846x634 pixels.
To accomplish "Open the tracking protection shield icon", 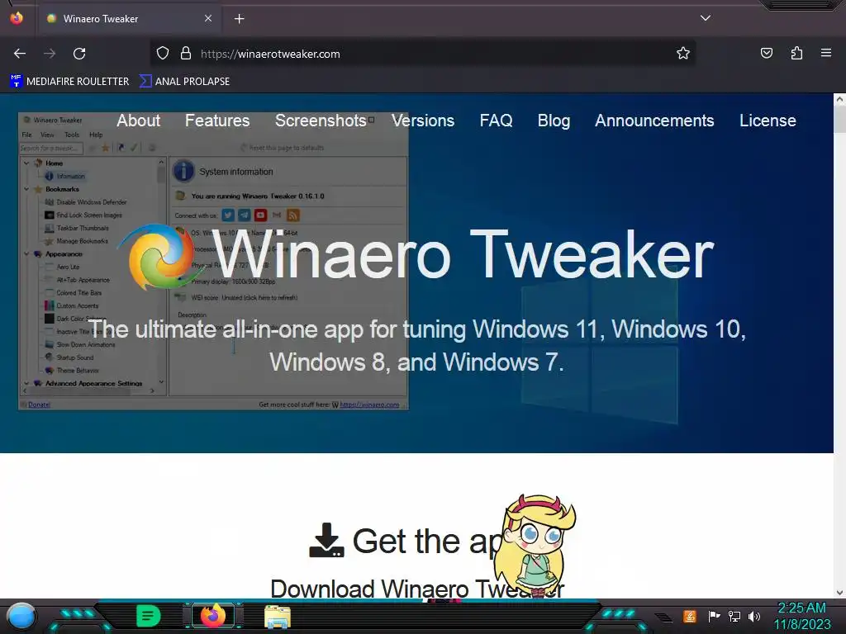I will point(163,54).
